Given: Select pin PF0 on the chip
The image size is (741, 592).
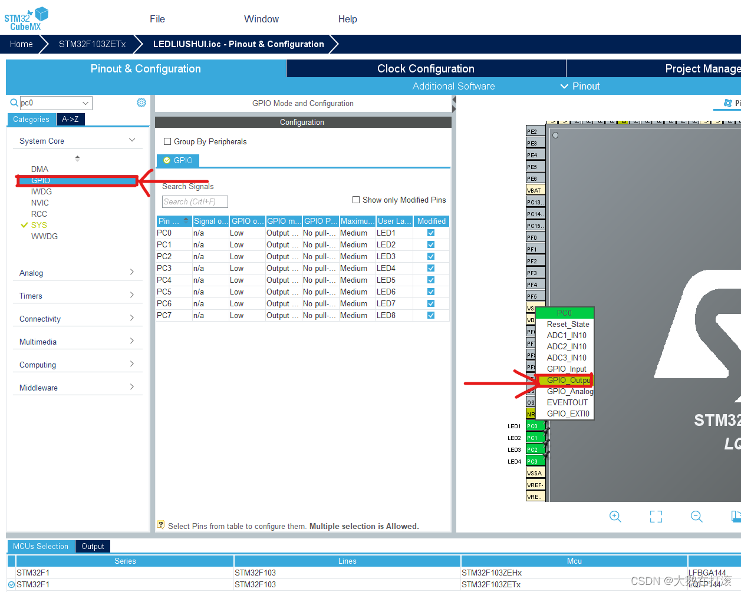Looking at the screenshot, I should click(536, 237).
